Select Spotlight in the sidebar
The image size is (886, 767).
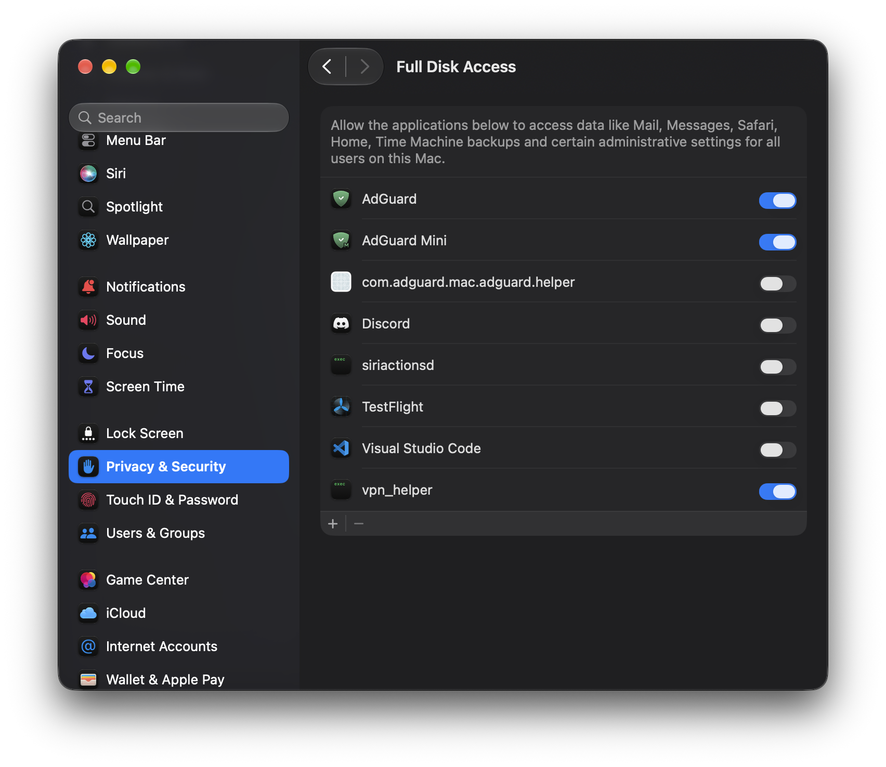point(178,207)
